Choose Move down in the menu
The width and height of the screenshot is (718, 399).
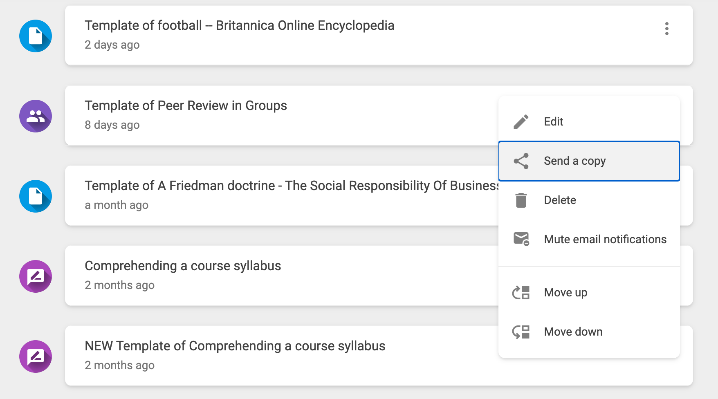[589, 332]
